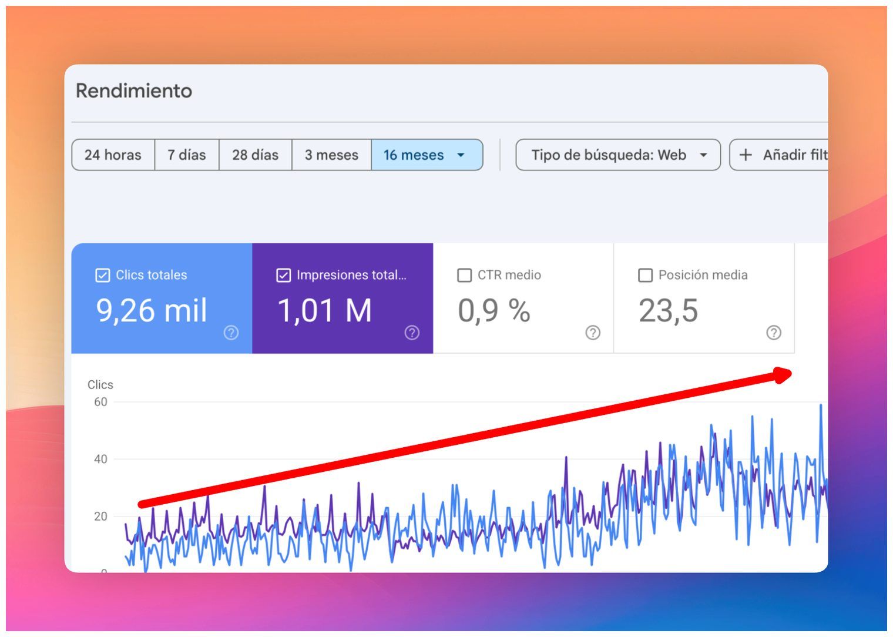Enable the Posición media checkbox
The image size is (893, 637).
(x=645, y=275)
